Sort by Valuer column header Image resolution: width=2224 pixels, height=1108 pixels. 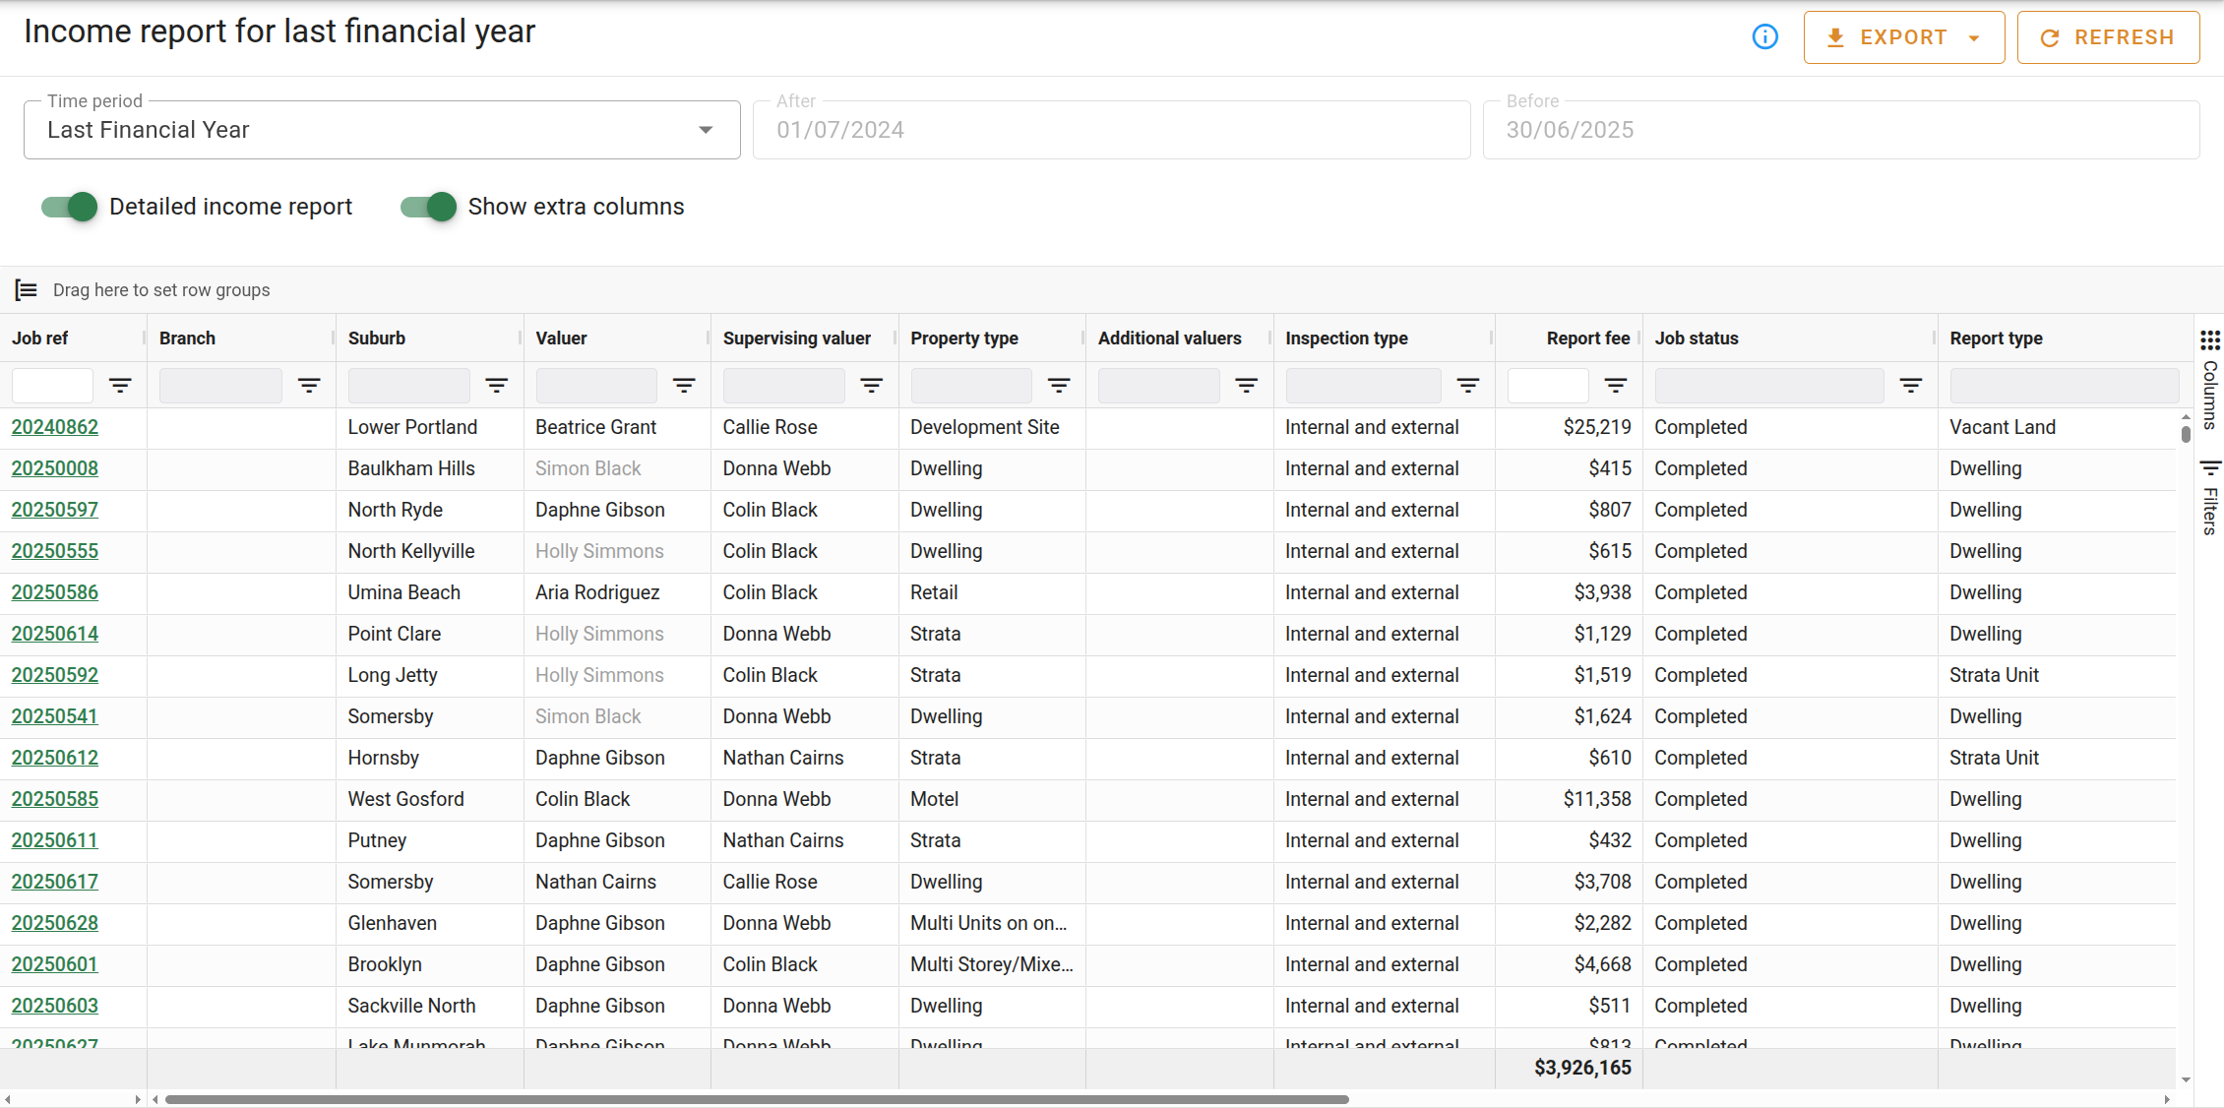tap(561, 339)
